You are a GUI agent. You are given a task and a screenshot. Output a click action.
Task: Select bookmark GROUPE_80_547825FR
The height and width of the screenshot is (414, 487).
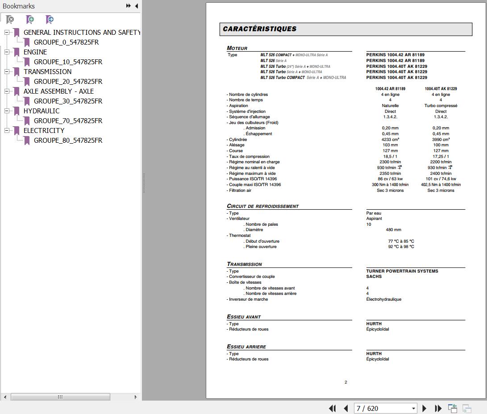click(68, 141)
